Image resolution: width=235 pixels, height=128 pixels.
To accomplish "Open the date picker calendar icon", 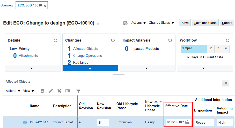I will coord(187,122).
